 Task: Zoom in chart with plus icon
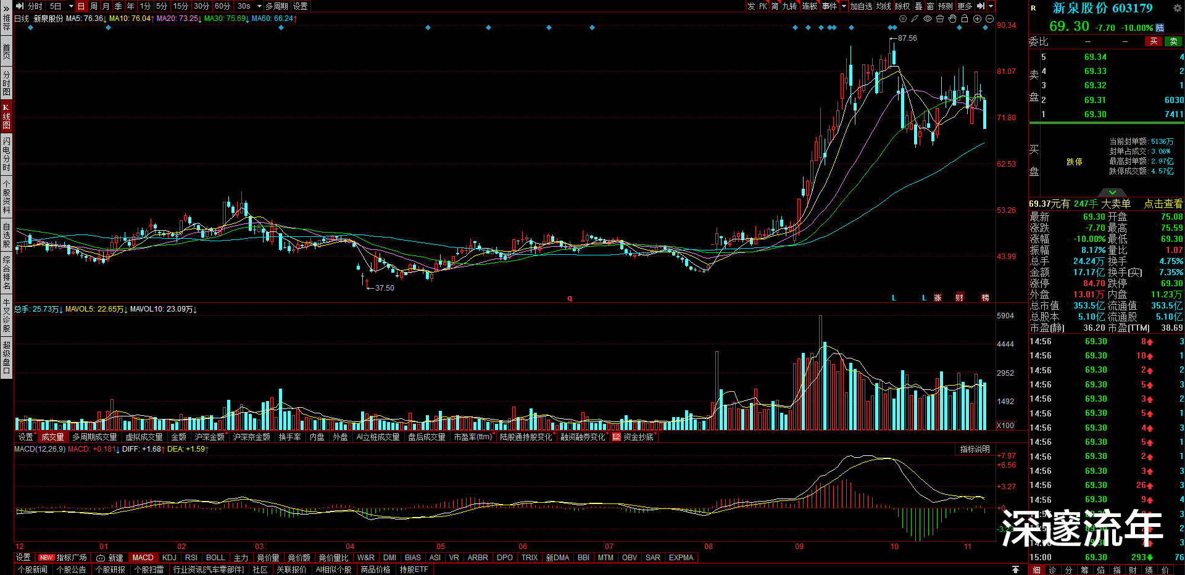pos(977,19)
